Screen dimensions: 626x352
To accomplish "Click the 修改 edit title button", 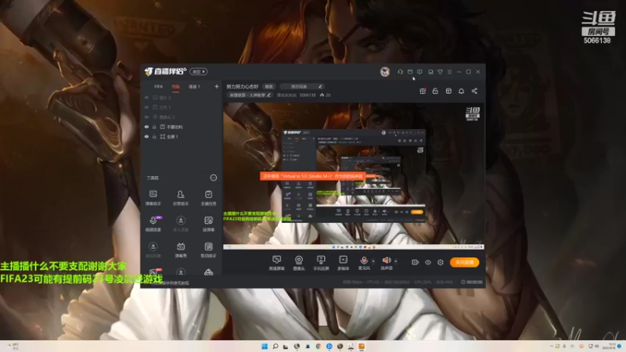I will pyautogui.click(x=269, y=87).
